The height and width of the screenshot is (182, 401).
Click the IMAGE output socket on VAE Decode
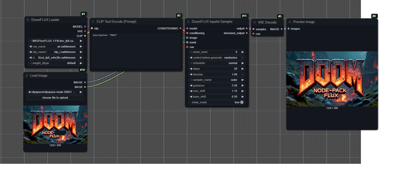(x=281, y=29)
